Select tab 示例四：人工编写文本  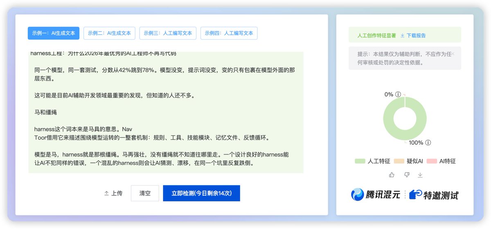pos(229,33)
